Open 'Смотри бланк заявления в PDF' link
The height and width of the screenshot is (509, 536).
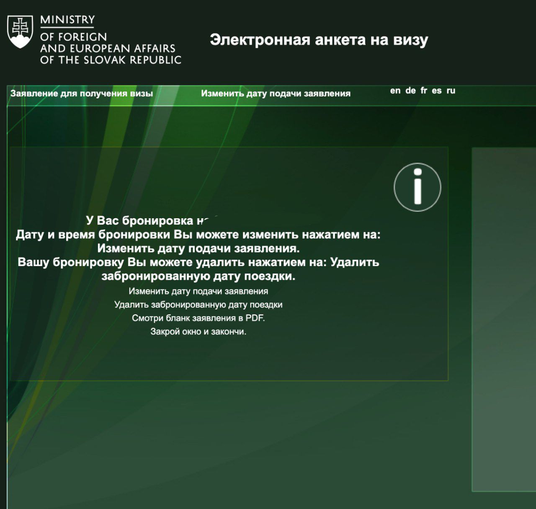pyautogui.click(x=198, y=318)
